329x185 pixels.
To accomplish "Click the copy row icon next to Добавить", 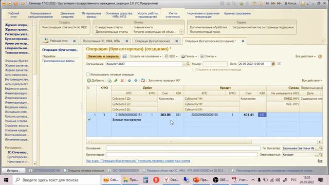I will click(109, 81).
